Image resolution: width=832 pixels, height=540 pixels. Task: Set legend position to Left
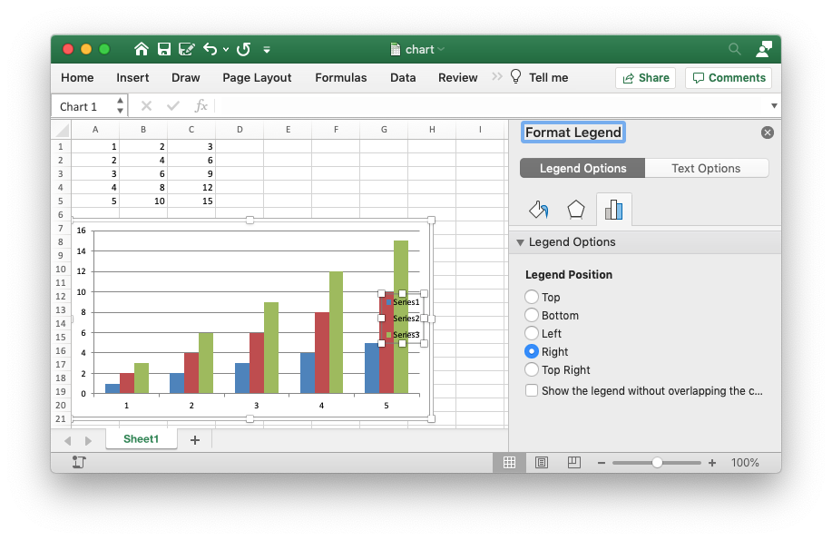point(531,333)
